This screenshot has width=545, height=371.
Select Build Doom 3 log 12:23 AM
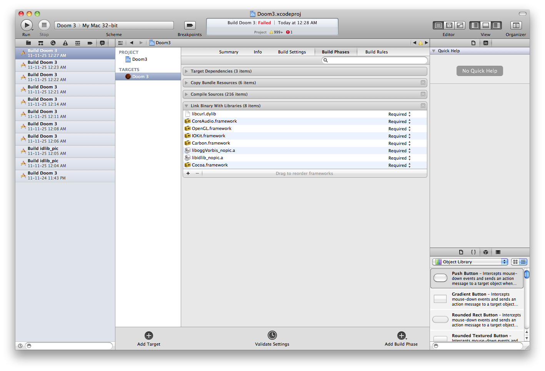coord(65,65)
